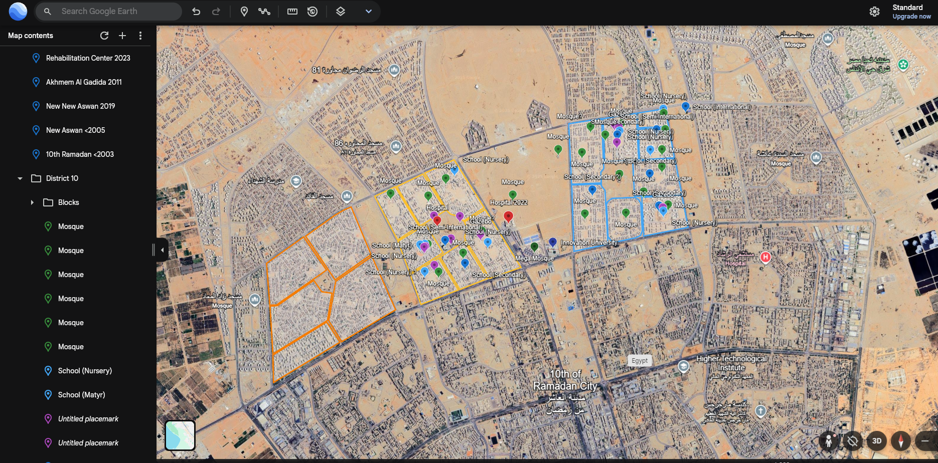Drop the Street View pegman
This screenshot has height=463, width=938.
click(x=829, y=441)
